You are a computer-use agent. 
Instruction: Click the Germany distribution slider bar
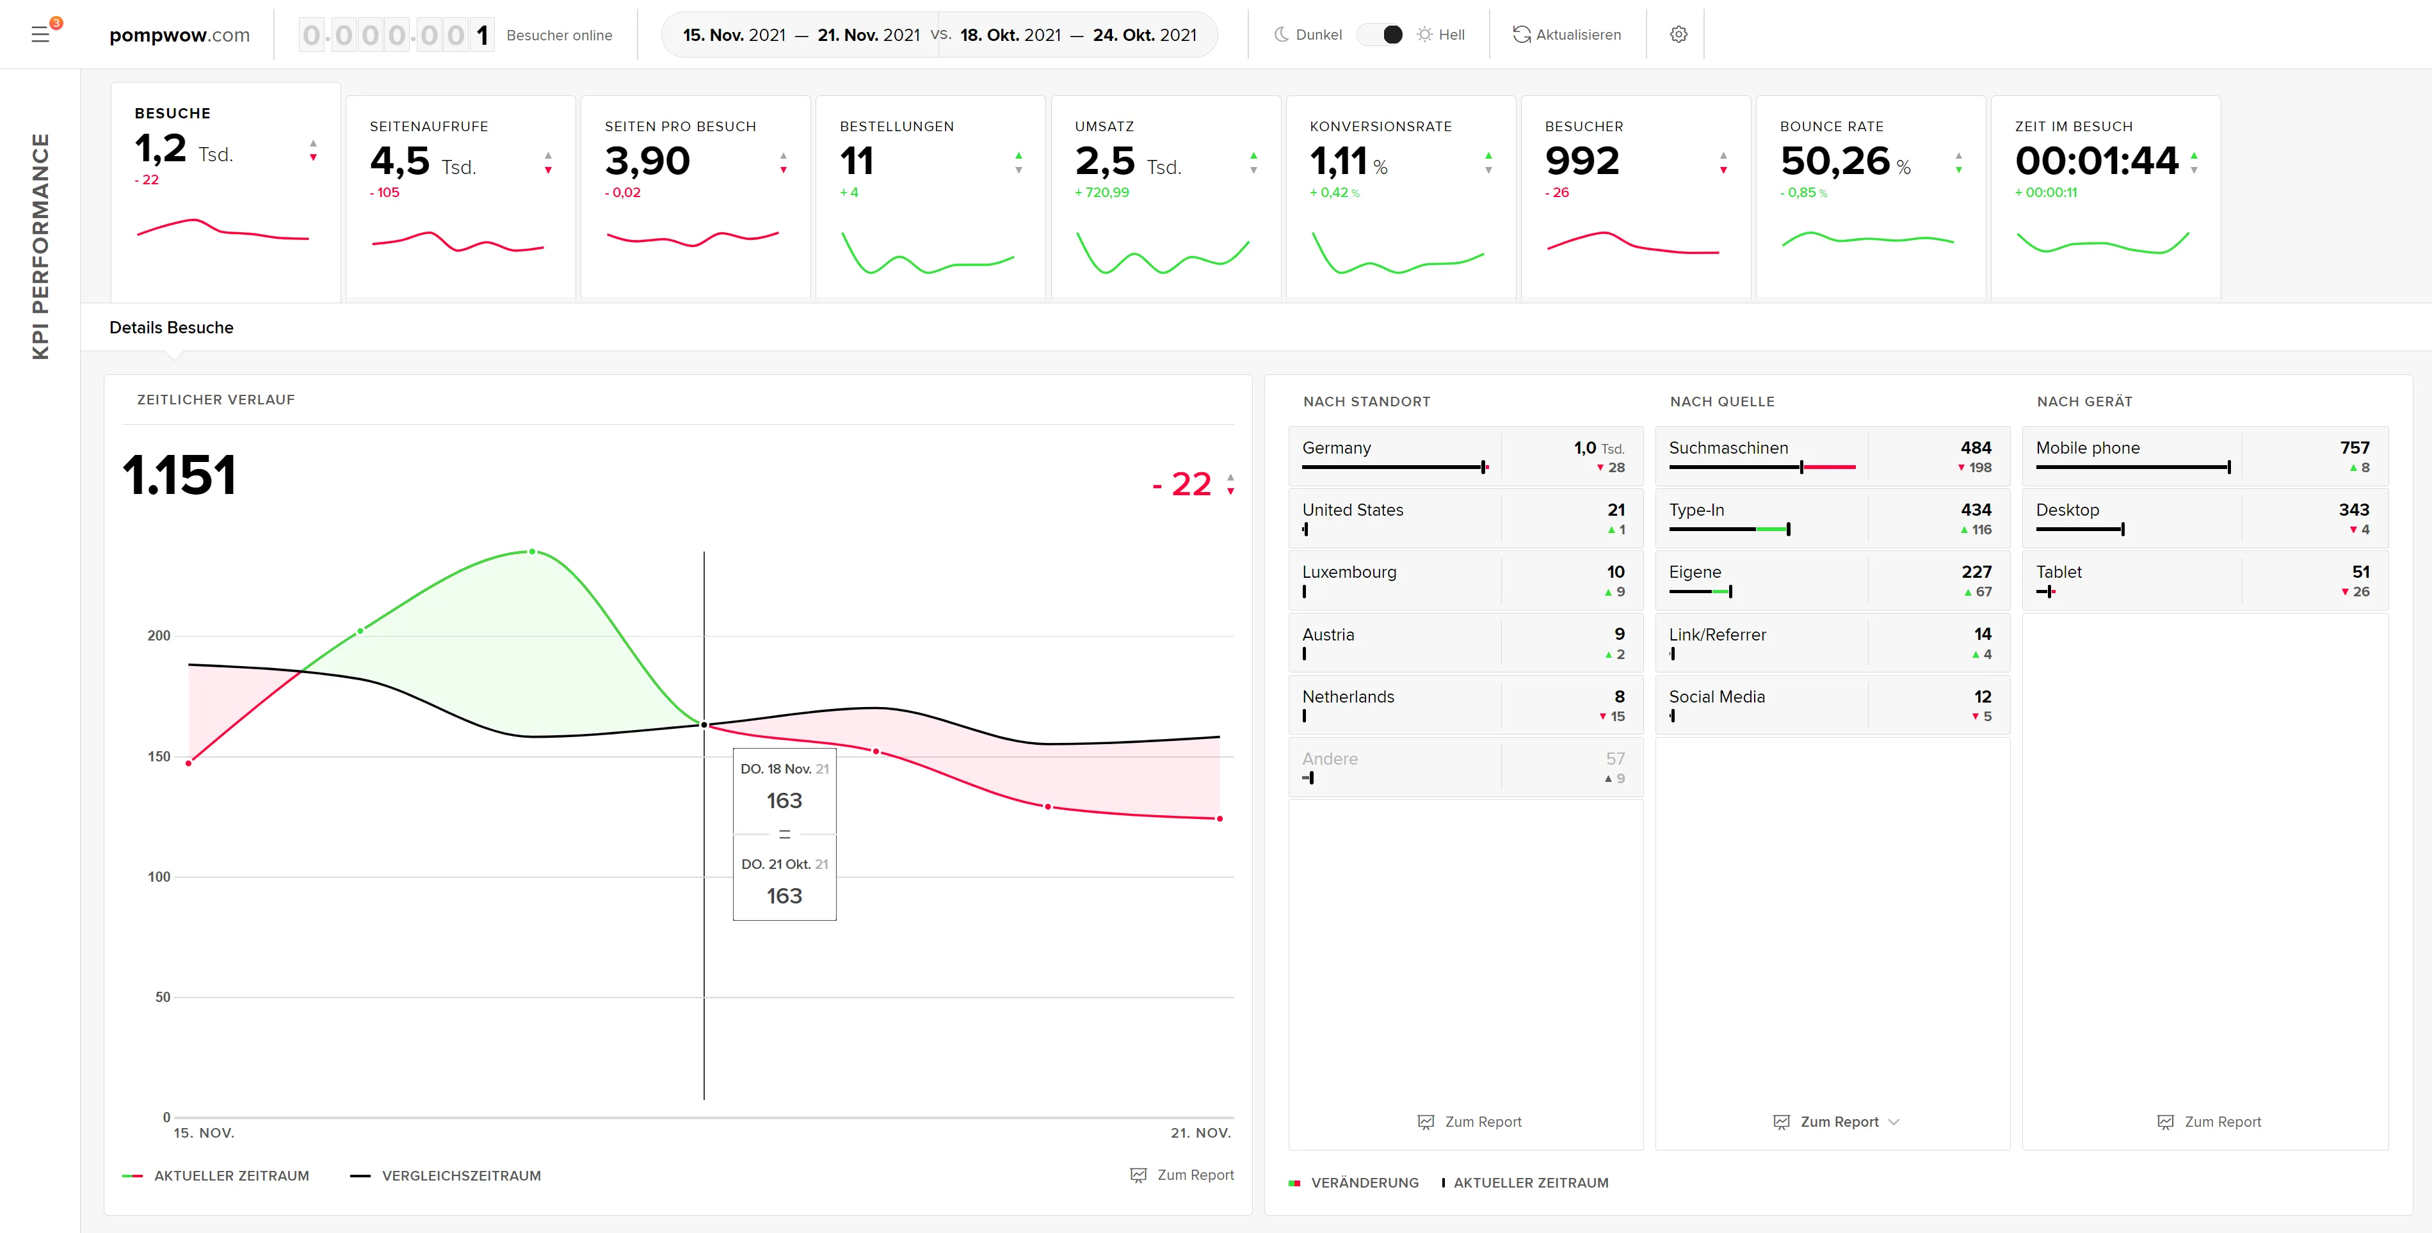click(1396, 467)
